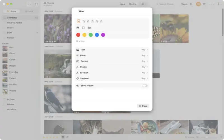Viewport: 224px width, 140px height.
Task: Open the Everyday album
Action: coord(20,73)
